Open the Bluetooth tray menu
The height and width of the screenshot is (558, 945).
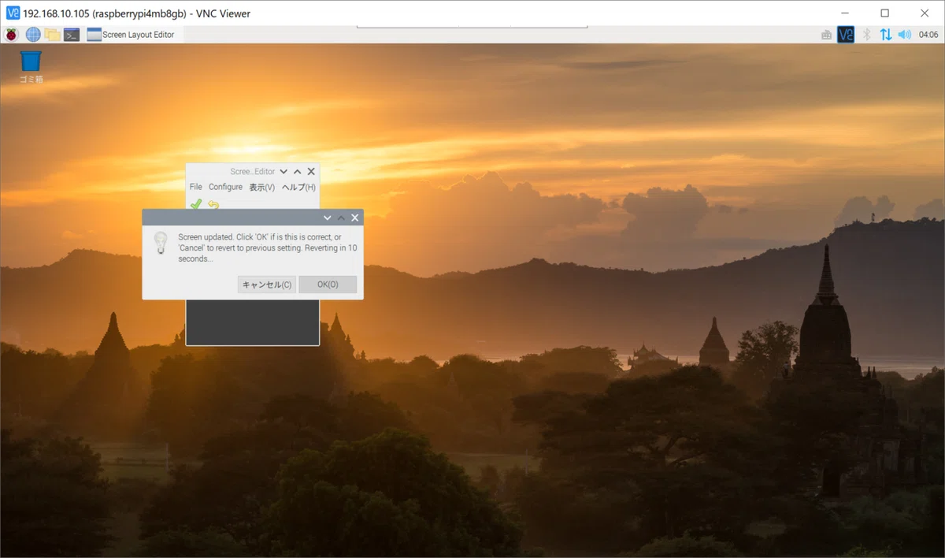[x=866, y=35]
